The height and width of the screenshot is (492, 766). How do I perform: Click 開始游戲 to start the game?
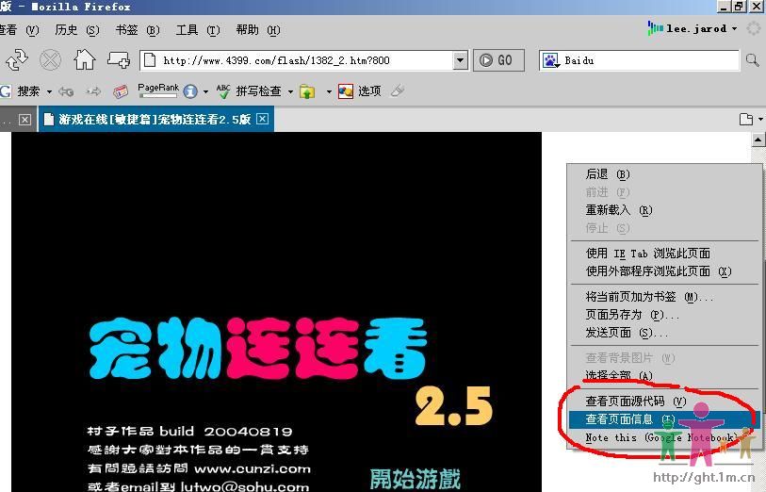[415, 478]
